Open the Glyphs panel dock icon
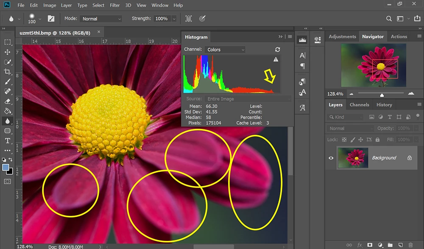 302,107
